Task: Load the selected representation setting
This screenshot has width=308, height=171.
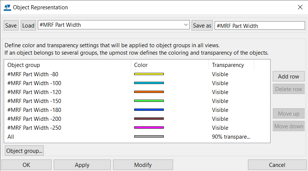Action: pyautogui.click(x=28, y=25)
